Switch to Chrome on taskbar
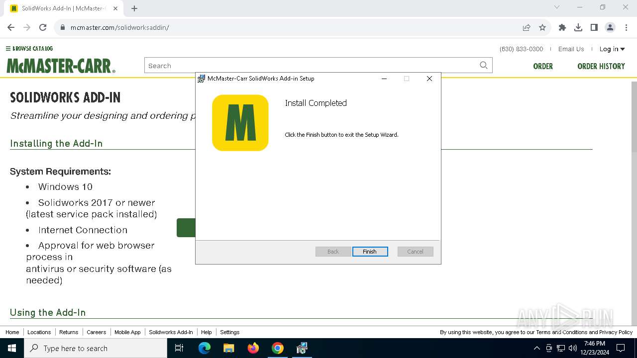Viewport: 637px width, 358px height. [x=278, y=348]
